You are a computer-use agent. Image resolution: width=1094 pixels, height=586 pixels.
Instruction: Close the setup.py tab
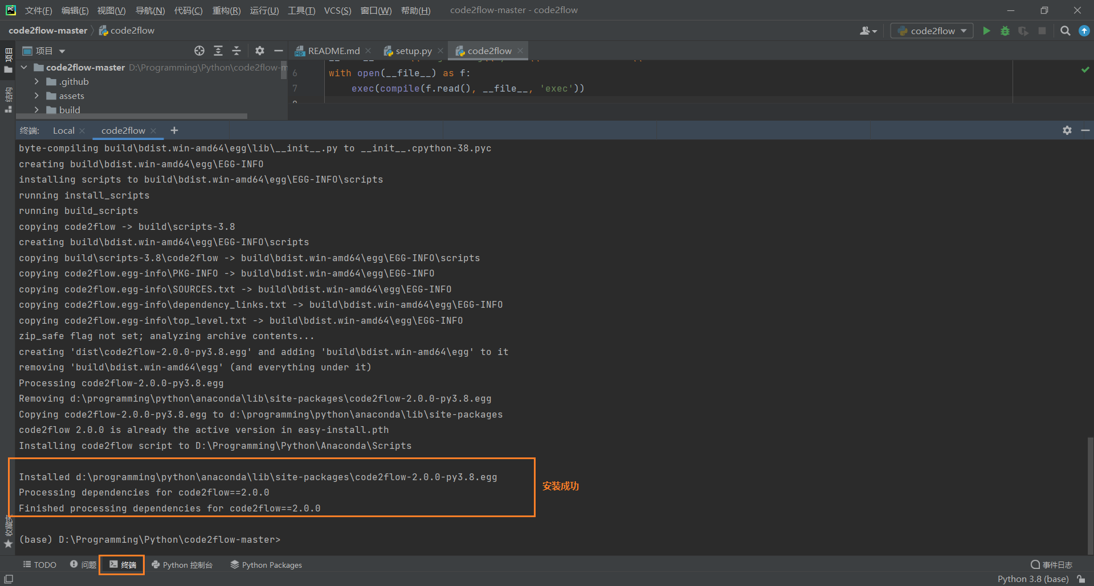(440, 51)
